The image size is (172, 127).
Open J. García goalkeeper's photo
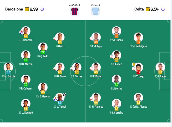pyautogui.click(x=8, y=67)
